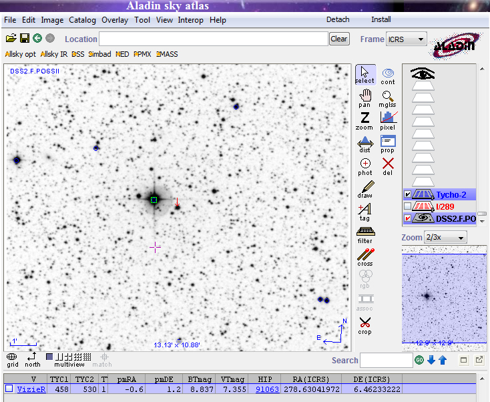Image resolution: width=490 pixels, height=402 pixels.
Task: Click in the Search text field
Action: coord(387,360)
